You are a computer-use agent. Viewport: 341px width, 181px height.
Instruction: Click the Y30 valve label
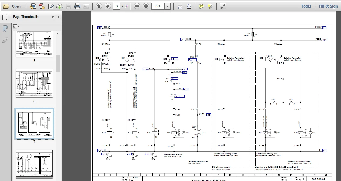[260, 133]
